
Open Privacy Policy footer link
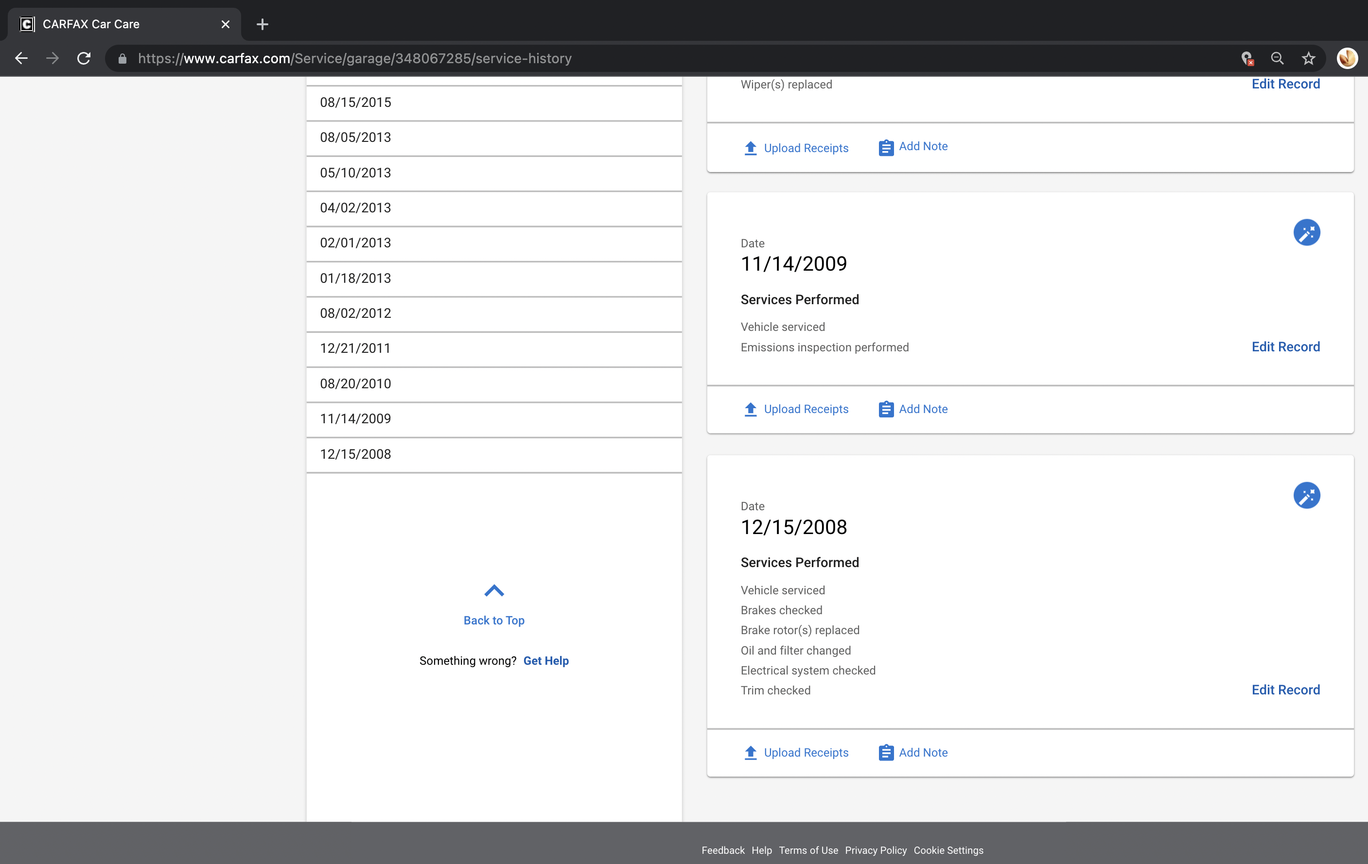coord(876,850)
